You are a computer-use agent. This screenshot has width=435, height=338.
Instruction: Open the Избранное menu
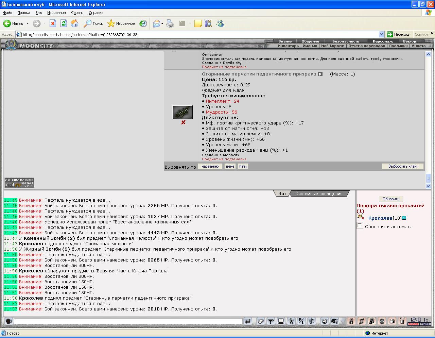pos(56,13)
